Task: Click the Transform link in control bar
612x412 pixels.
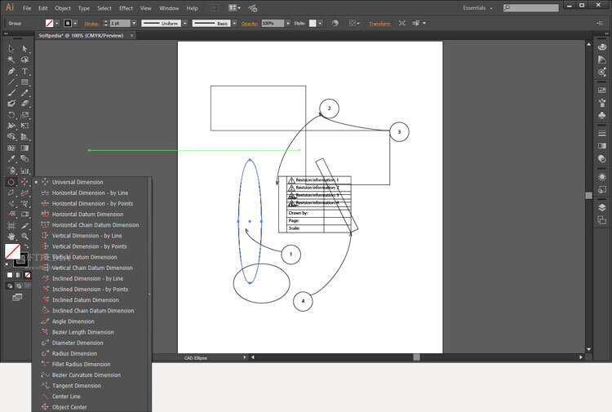Action: 379,24
